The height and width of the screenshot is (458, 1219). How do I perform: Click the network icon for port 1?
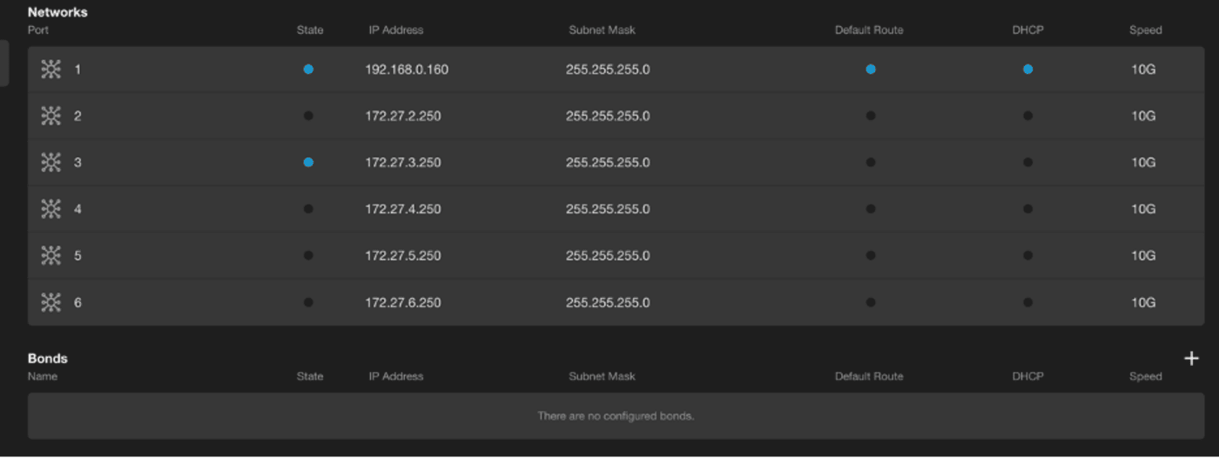(51, 70)
